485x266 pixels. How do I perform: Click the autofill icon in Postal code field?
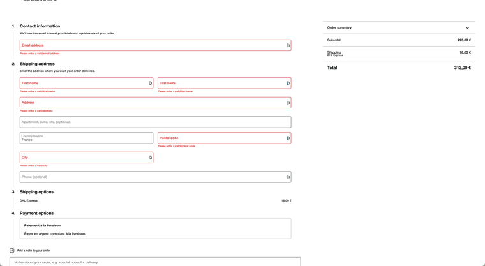288,138
